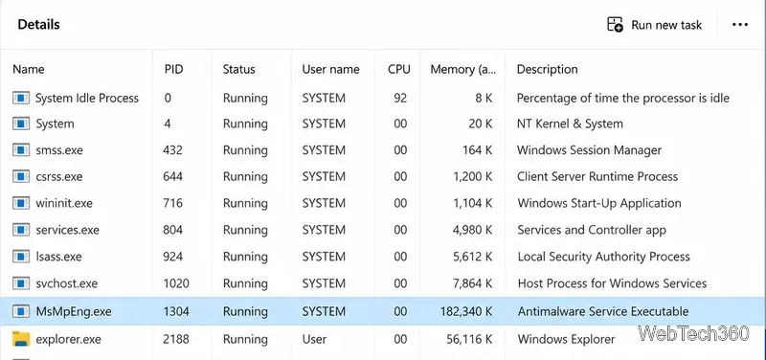Click CPU value 92
The image size is (766, 360).
(400, 98)
